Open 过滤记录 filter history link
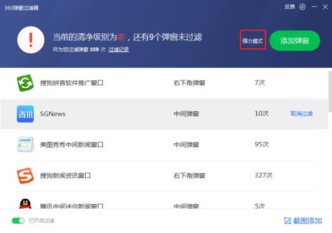 118,50
